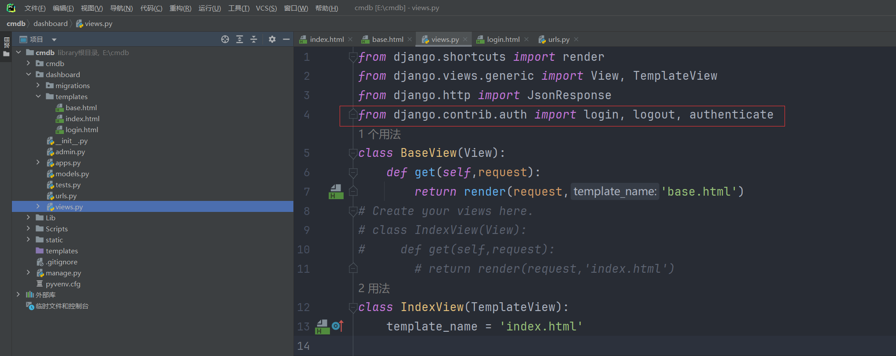Image resolution: width=896 pixels, height=356 pixels.
Task: Collapse the cmdb root project node
Action: pyautogui.click(x=19, y=52)
